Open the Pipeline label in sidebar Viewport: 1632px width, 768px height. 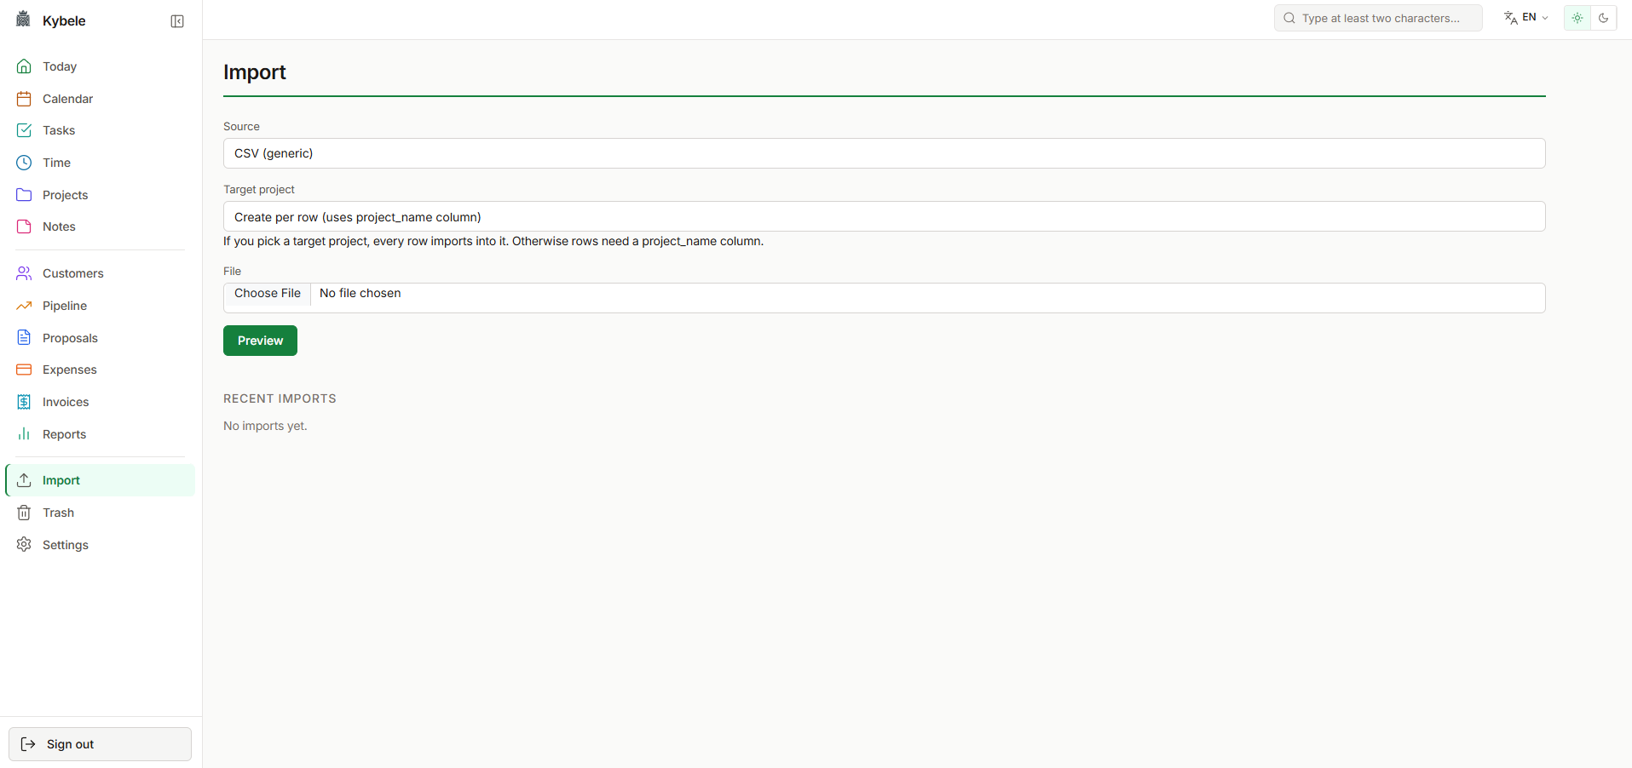point(65,306)
